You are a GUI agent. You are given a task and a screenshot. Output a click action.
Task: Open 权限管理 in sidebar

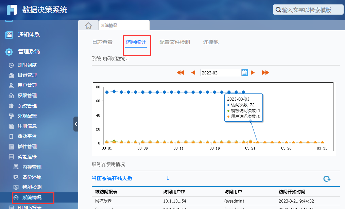[x=27, y=96]
